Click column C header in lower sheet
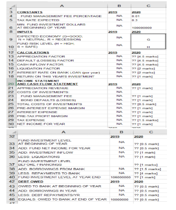The image size is (176, 210). pyautogui.click(x=150, y=132)
